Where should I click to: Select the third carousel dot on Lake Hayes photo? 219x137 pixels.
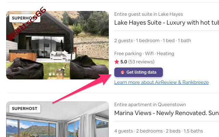coord(57,74)
